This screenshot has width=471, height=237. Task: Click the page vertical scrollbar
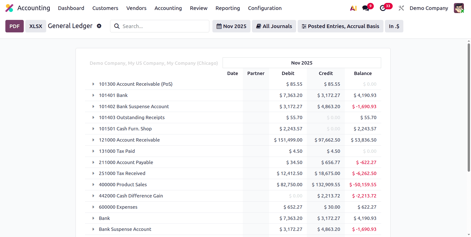(469, 107)
